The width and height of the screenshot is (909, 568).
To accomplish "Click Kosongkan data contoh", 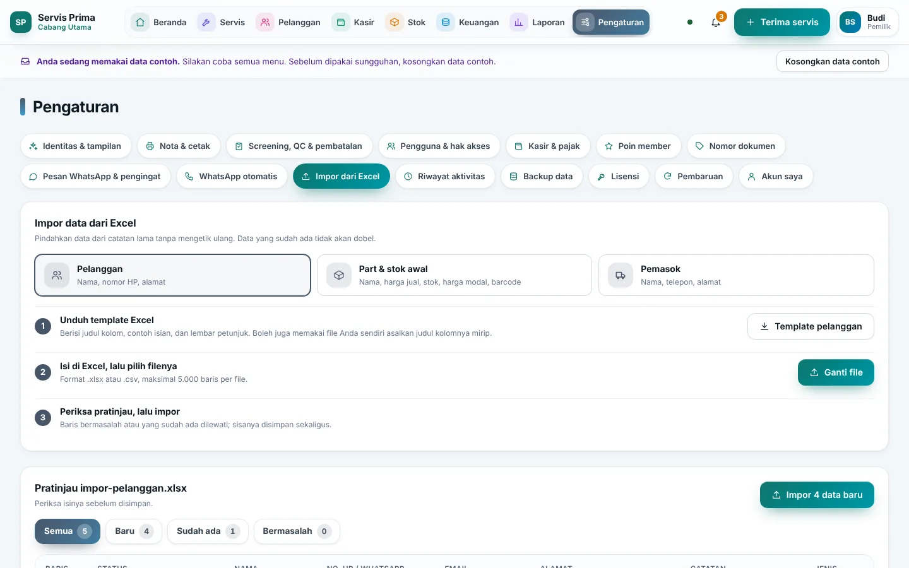I will 832,61.
